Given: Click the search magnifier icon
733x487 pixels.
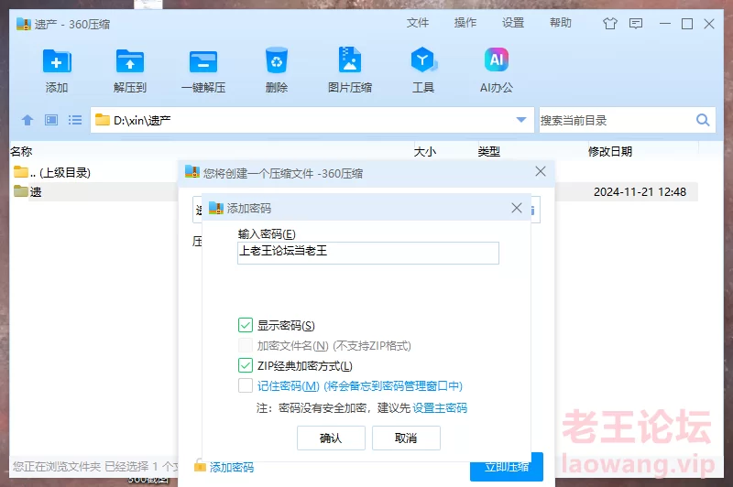Looking at the screenshot, I should pos(703,120).
